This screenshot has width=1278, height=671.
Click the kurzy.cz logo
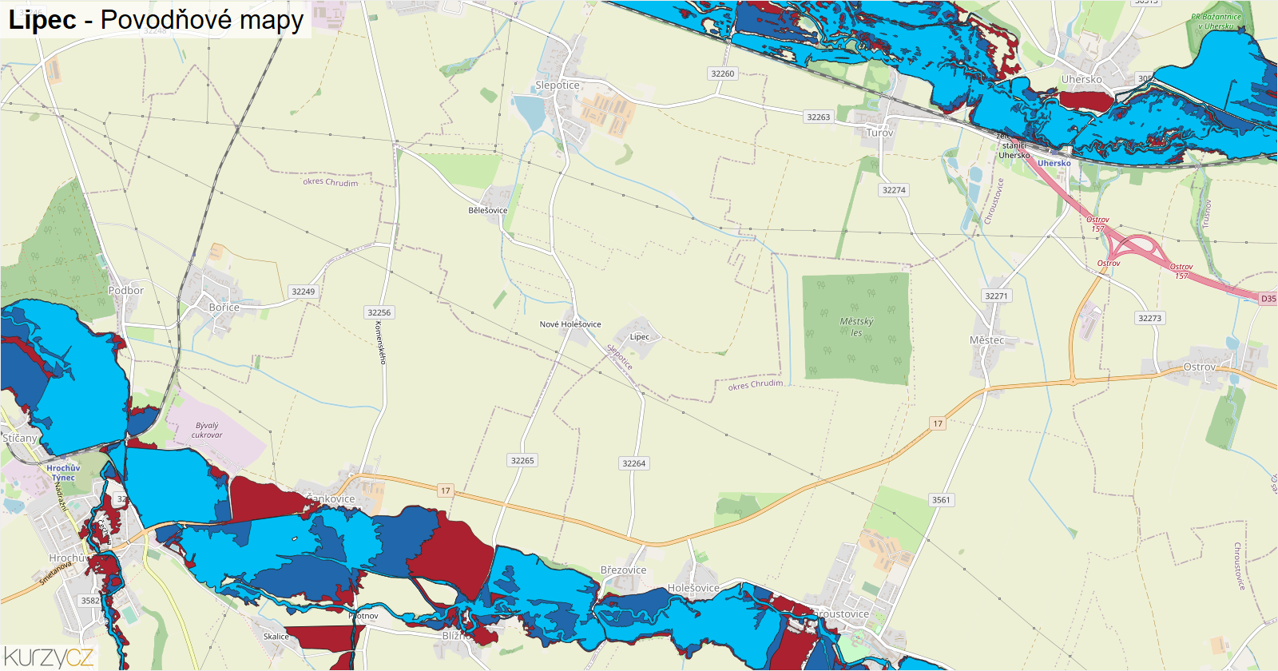(x=49, y=657)
